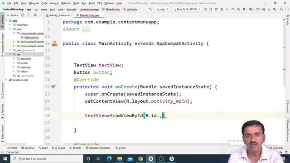Click the related XML file gutter icon on line 16
The width and height of the screenshot is (290, 163).
point(54,43)
